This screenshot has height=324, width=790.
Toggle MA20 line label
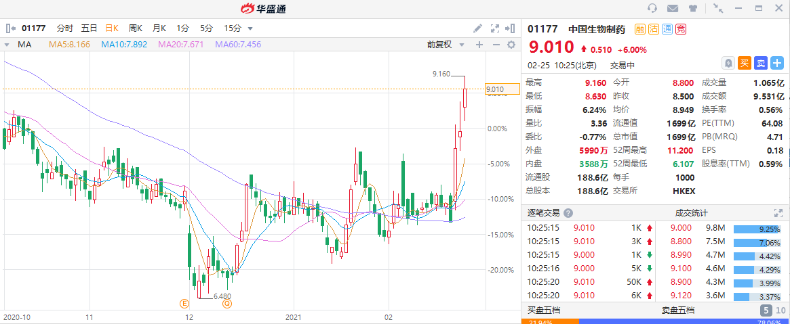(x=181, y=44)
